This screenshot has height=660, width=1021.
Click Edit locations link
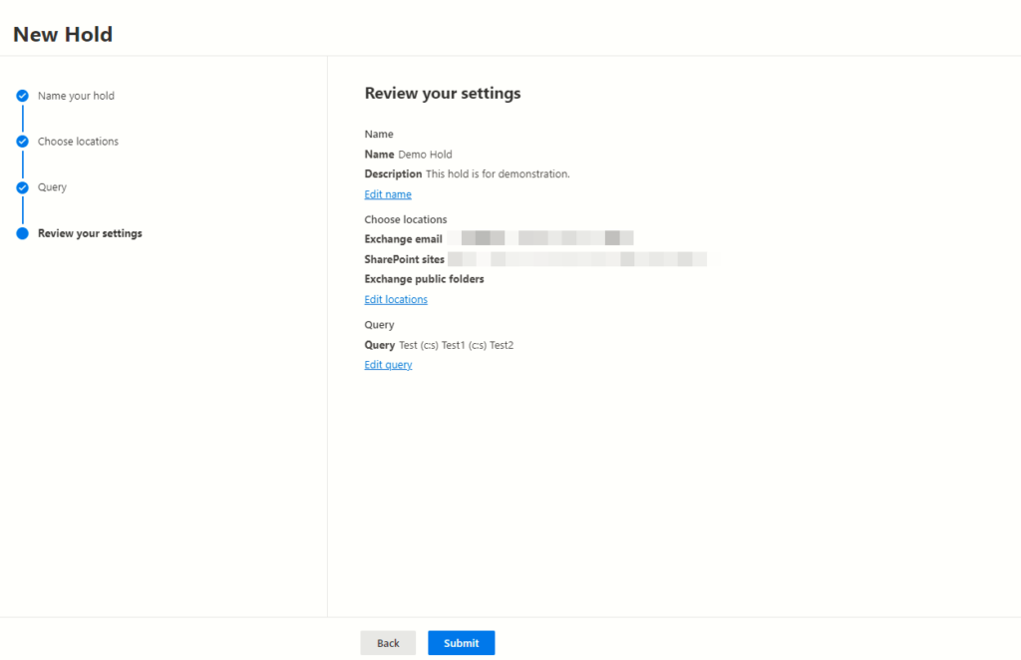coord(396,299)
